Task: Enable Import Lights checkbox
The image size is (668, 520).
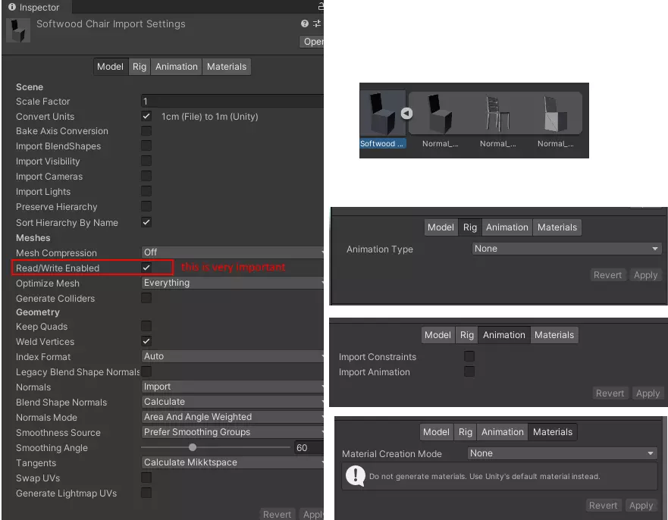Action: tap(146, 191)
